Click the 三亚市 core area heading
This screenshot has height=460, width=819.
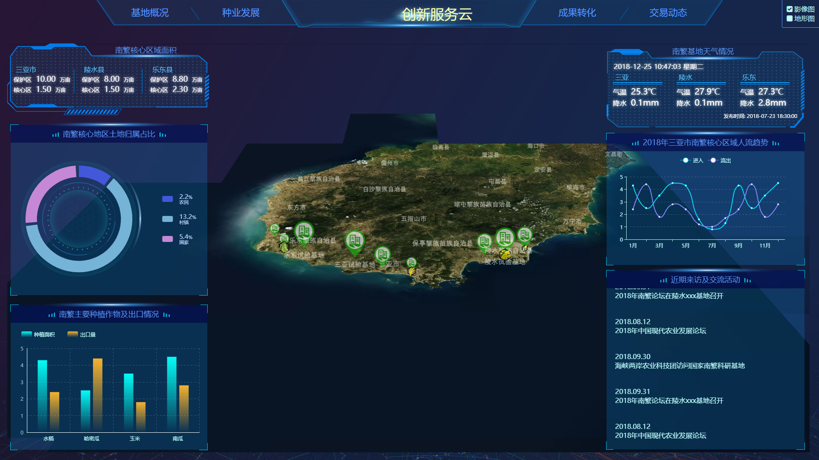[x=26, y=69]
